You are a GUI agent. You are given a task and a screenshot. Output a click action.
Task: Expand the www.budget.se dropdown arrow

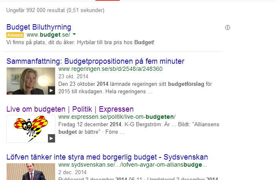tap(74, 34)
